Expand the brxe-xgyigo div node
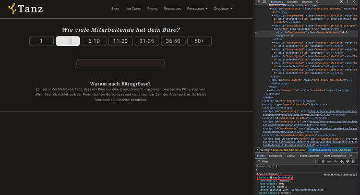Screen dimensions: 360x195 [x=273, y=56]
